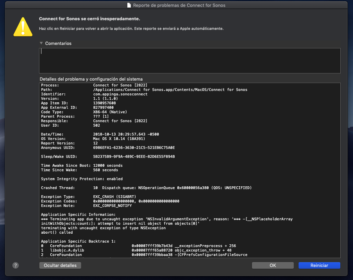Screen dimensions: 353x280
Task: Click the backtrace symbol 'objc_exception_throw + 48'
Action: [x=203, y=250]
